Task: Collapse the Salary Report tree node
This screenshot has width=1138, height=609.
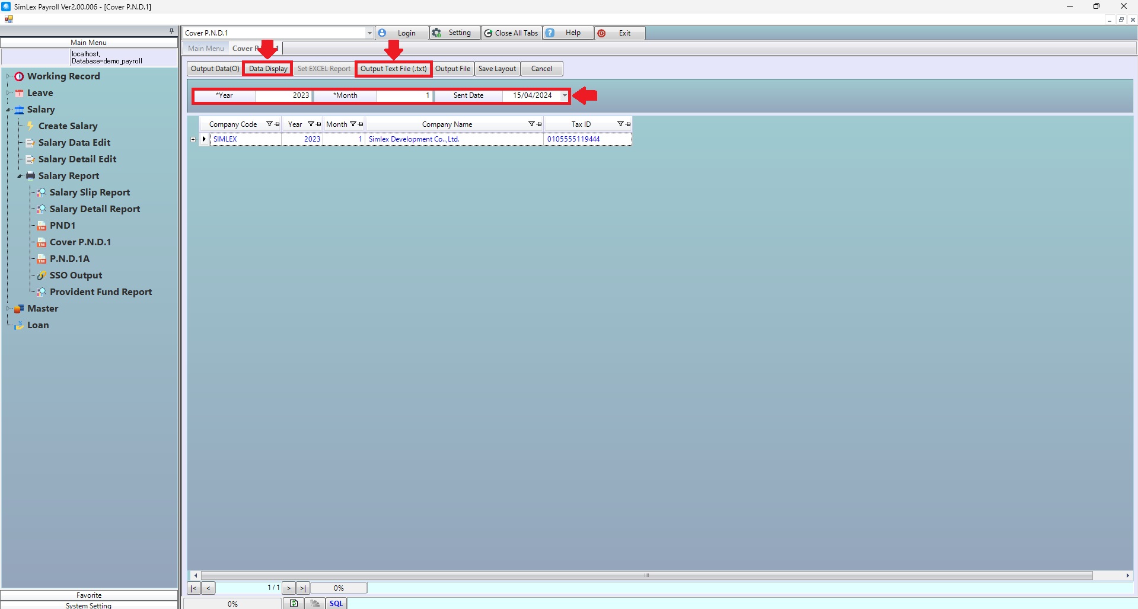Action: click(x=20, y=176)
